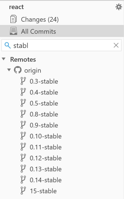Click the GitHub origin remote icon
The image size is (124, 199).
coord(17,70)
